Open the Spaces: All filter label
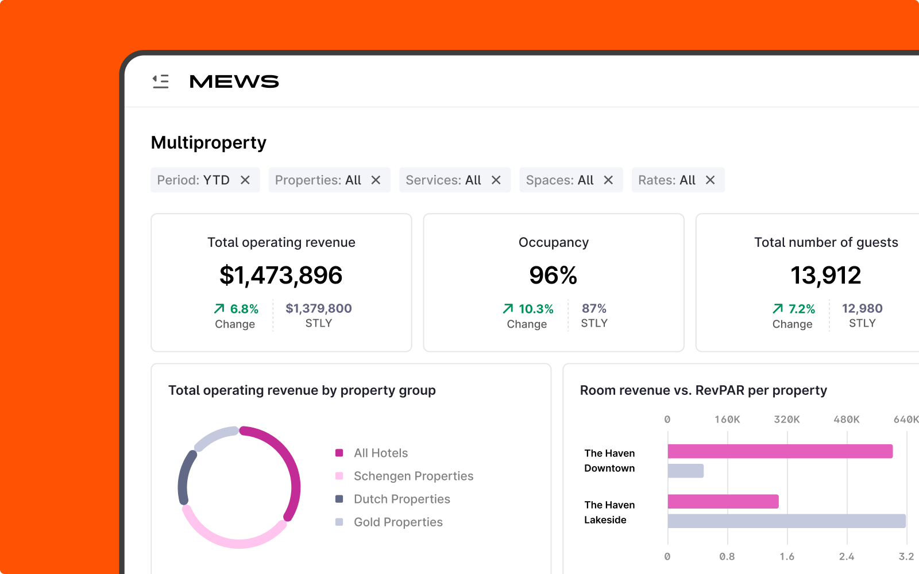Image resolution: width=919 pixels, height=574 pixels. (x=559, y=180)
